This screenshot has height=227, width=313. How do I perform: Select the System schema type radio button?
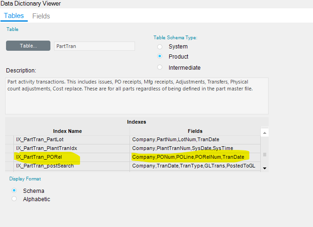coord(160,47)
